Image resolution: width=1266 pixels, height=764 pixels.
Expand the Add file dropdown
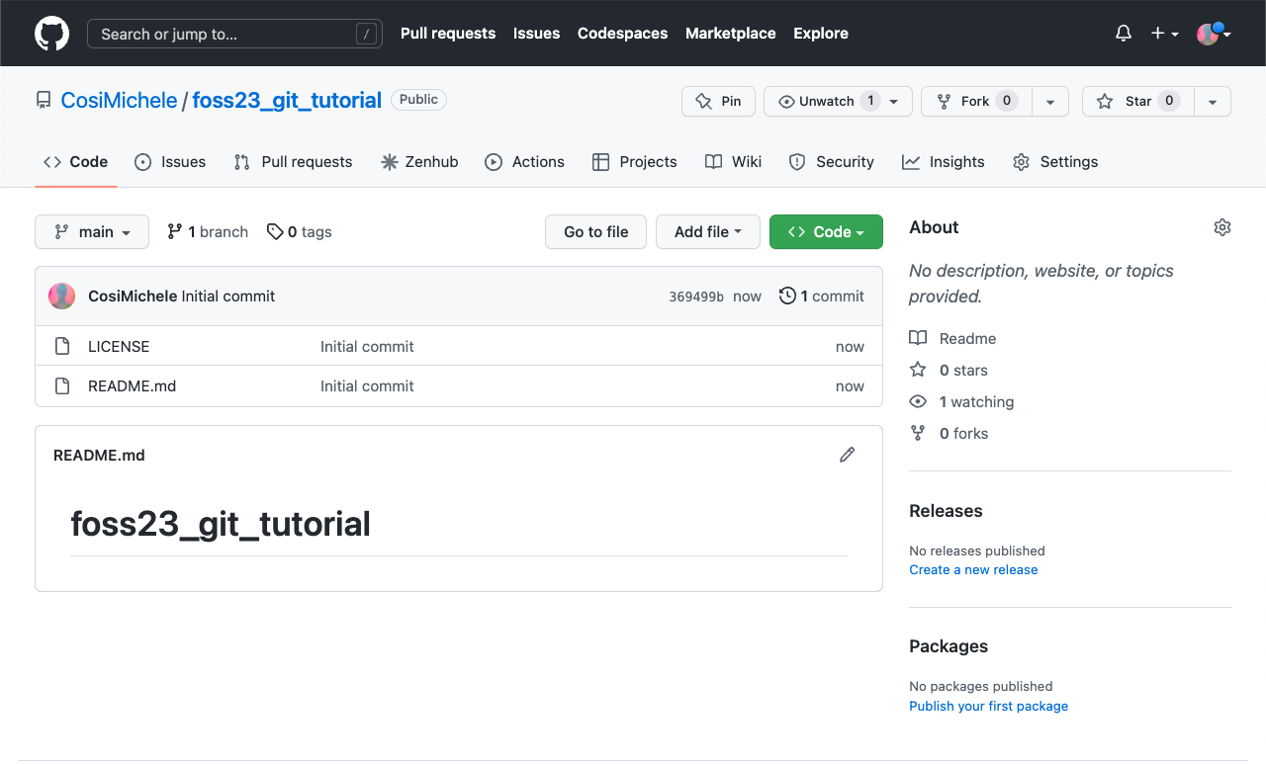[x=708, y=232]
